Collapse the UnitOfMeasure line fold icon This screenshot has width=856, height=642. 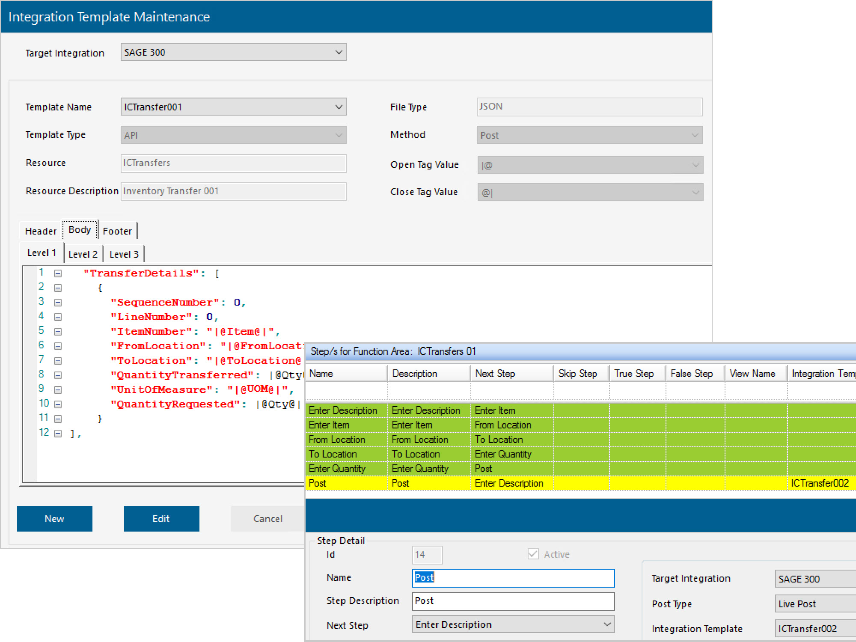click(58, 389)
